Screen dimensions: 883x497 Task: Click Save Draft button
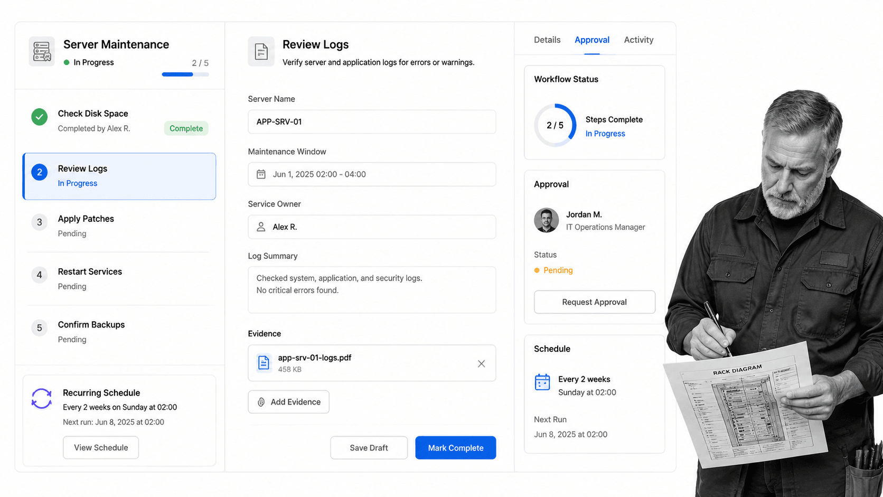(x=369, y=448)
